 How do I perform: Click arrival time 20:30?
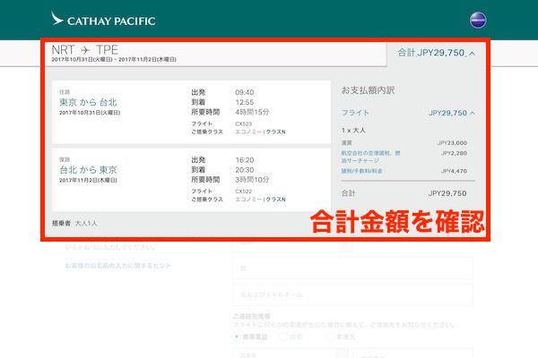coord(245,169)
